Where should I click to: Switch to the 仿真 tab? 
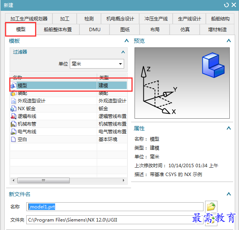point(185,29)
